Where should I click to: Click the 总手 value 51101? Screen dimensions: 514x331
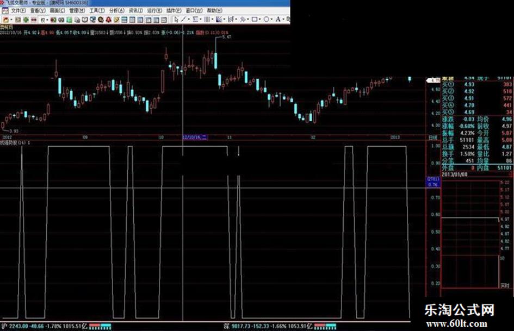(x=467, y=140)
